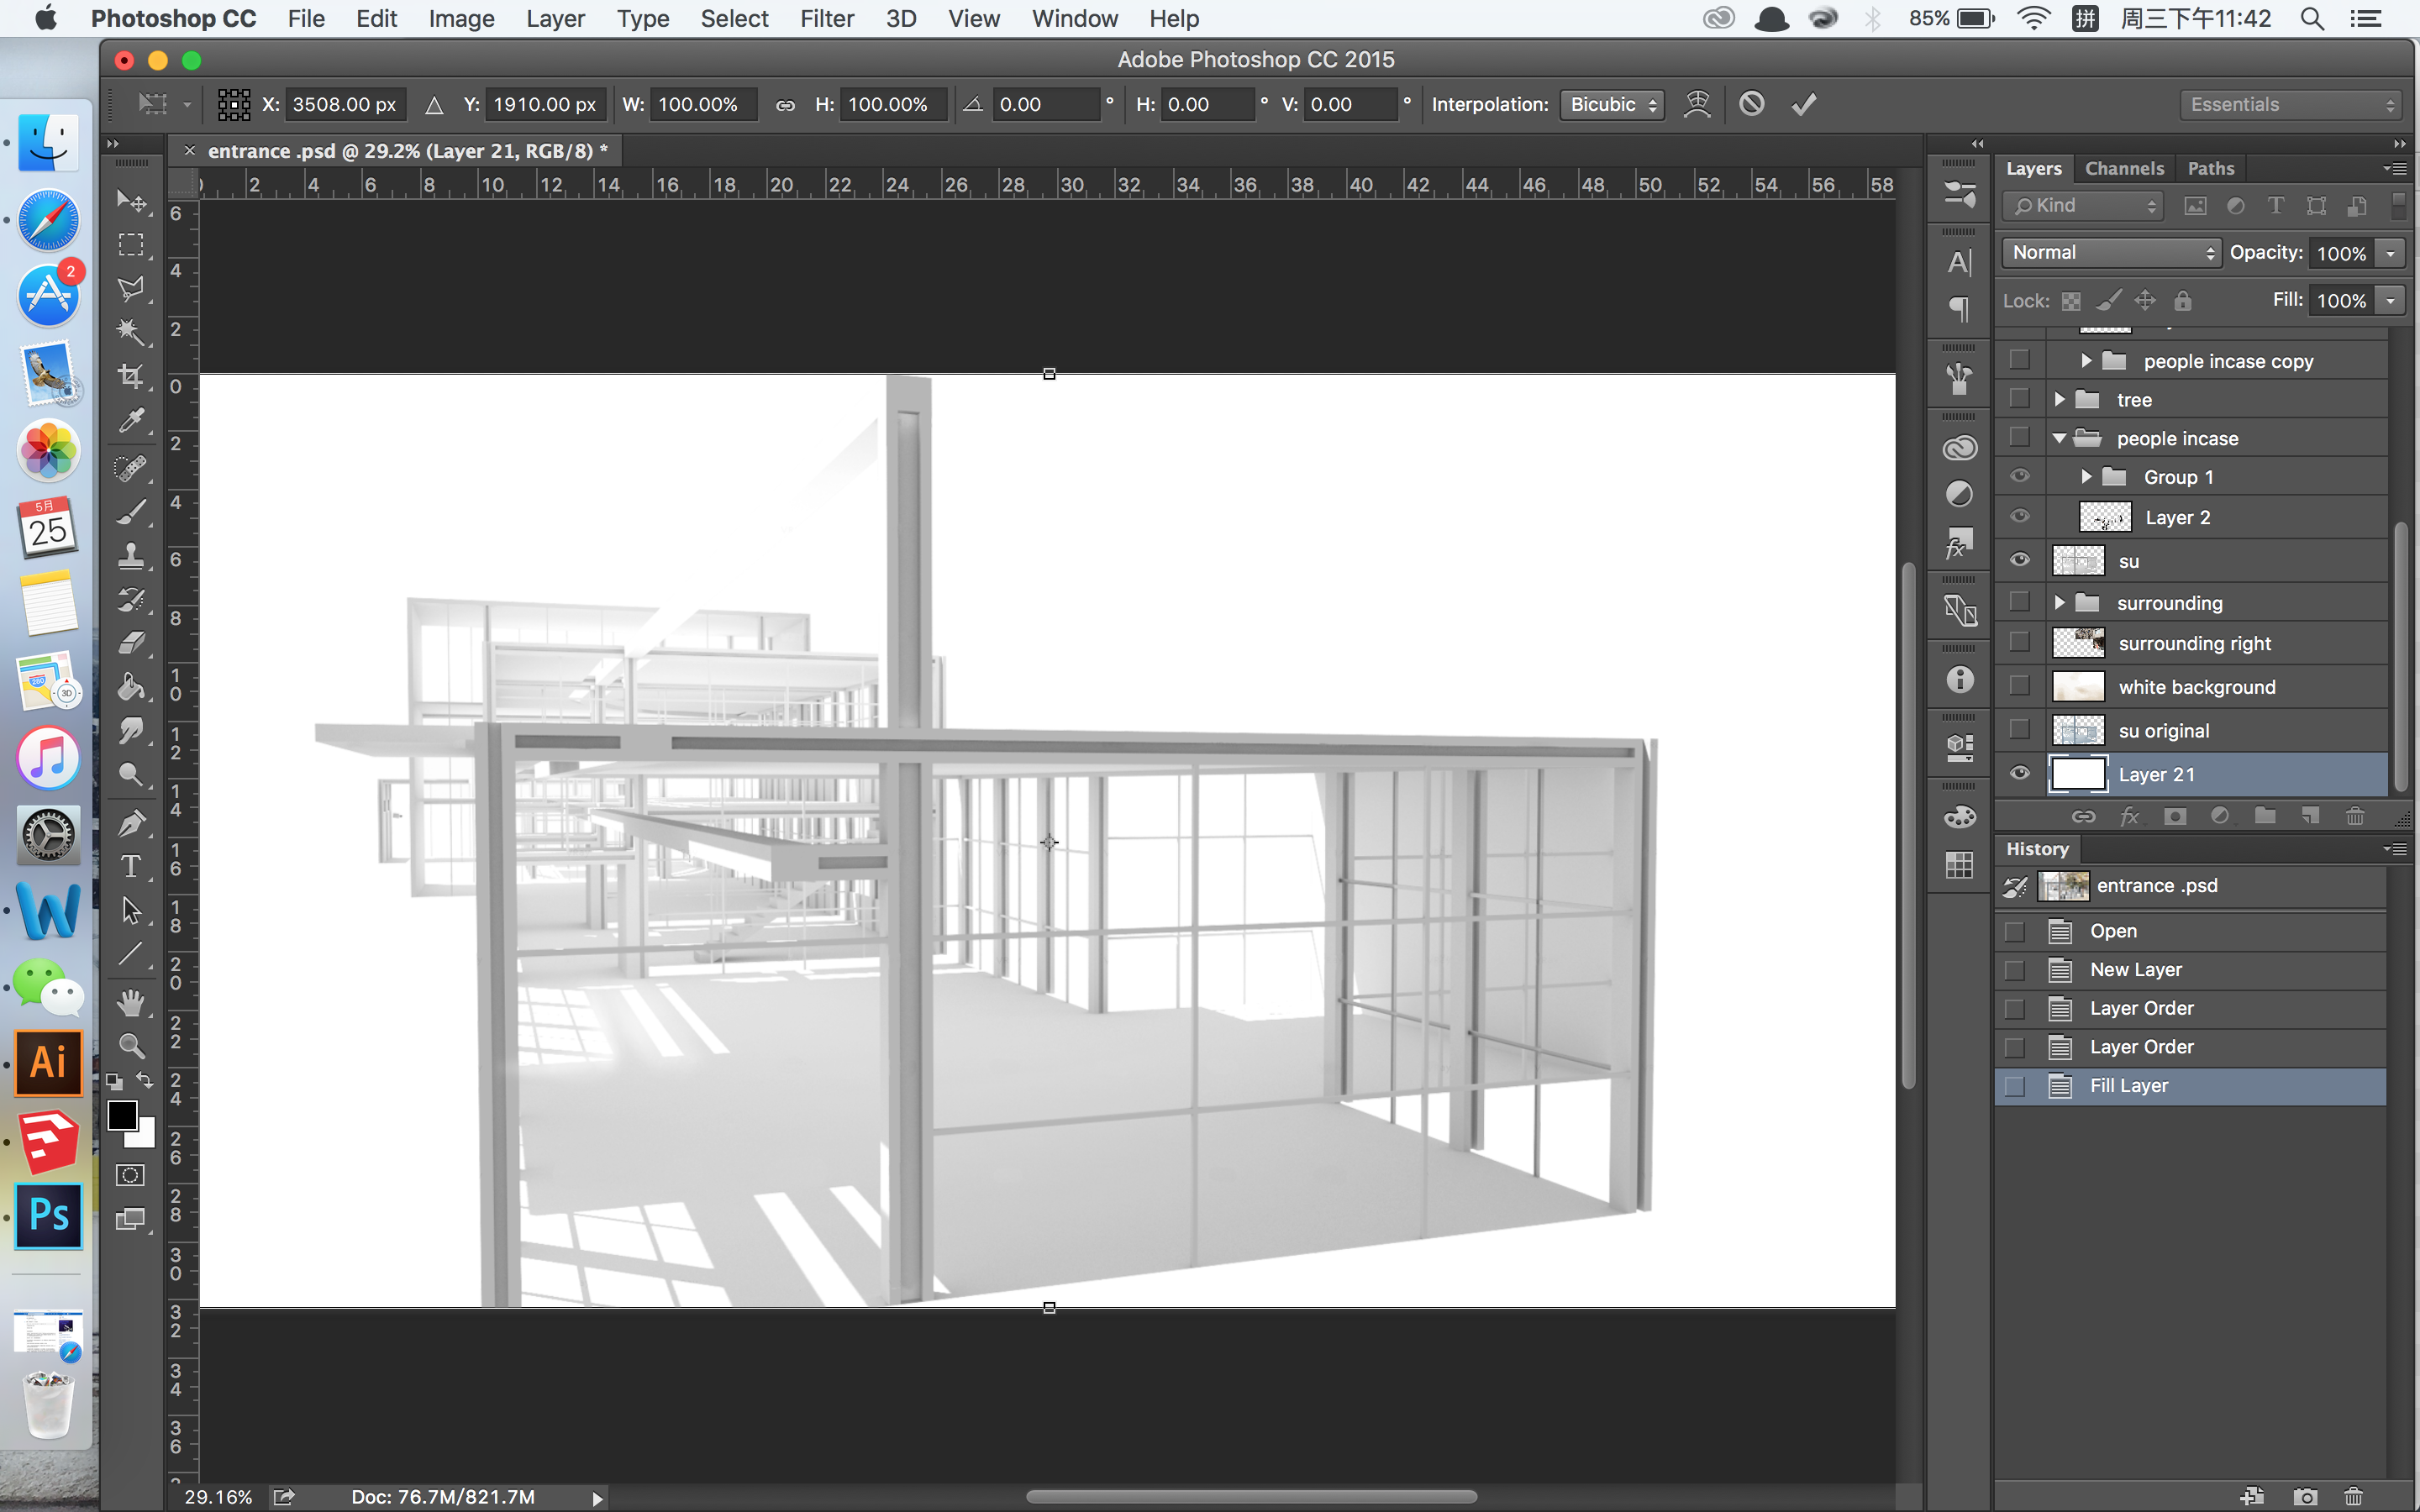The height and width of the screenshot is (1512, 2420).
Task: Select the Healing Brush tool
Action: pyautogui.click(x=131, y=467)
